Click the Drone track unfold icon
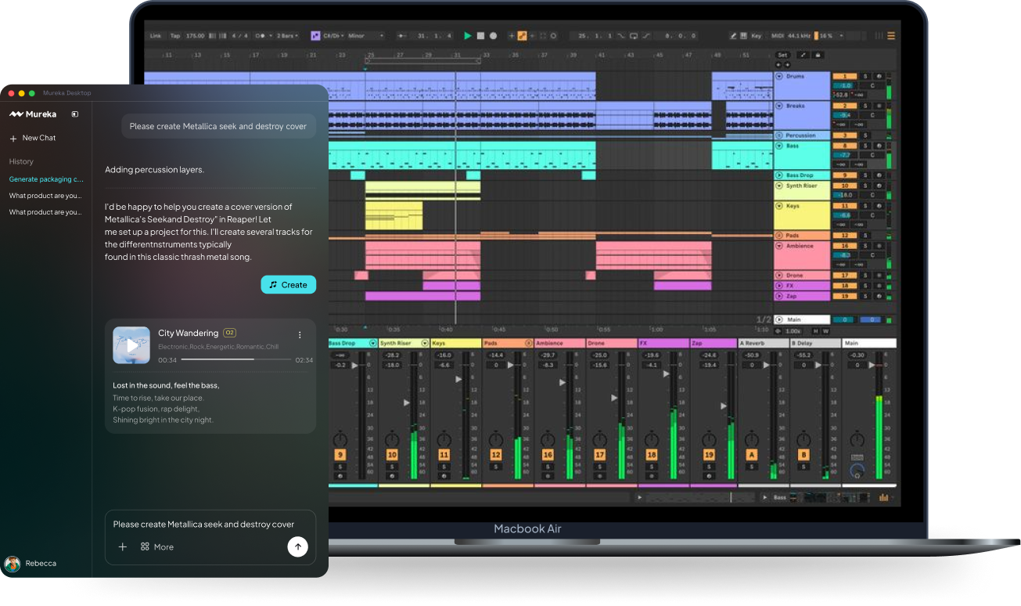The width and height of the screenshot is (1021, 606). point(779,276)
